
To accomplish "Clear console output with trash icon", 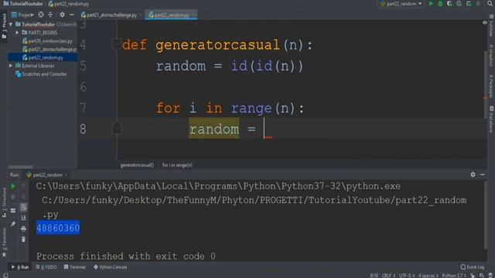I will tap(23, 239).
